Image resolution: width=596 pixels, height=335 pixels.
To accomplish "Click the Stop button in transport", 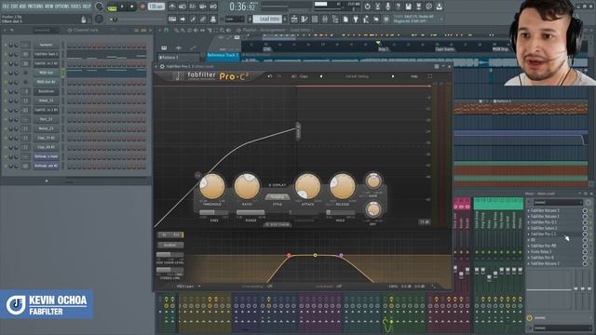I will tap(132, 7).
